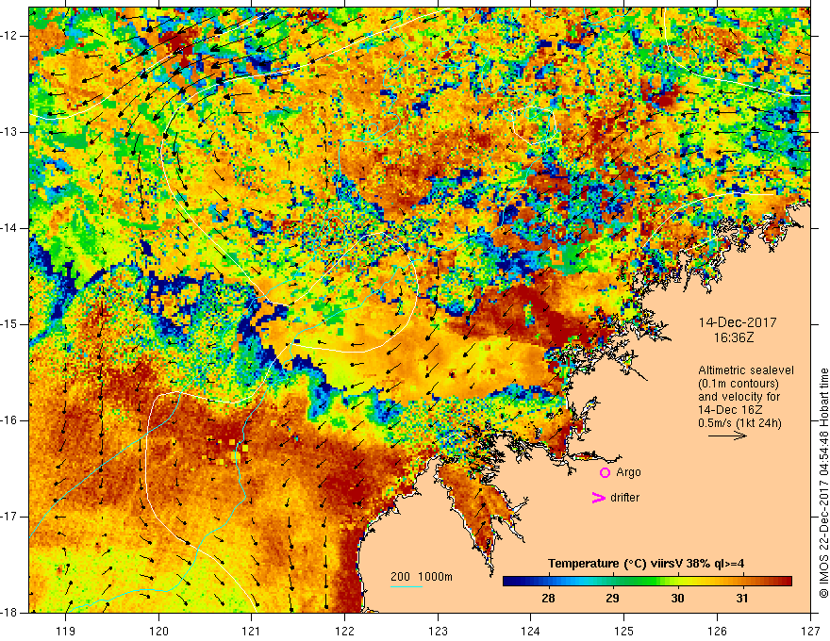Click the 31 colorbar tick label
The image size is (830, 641).
pyautogui.click(x=742, y=599)
